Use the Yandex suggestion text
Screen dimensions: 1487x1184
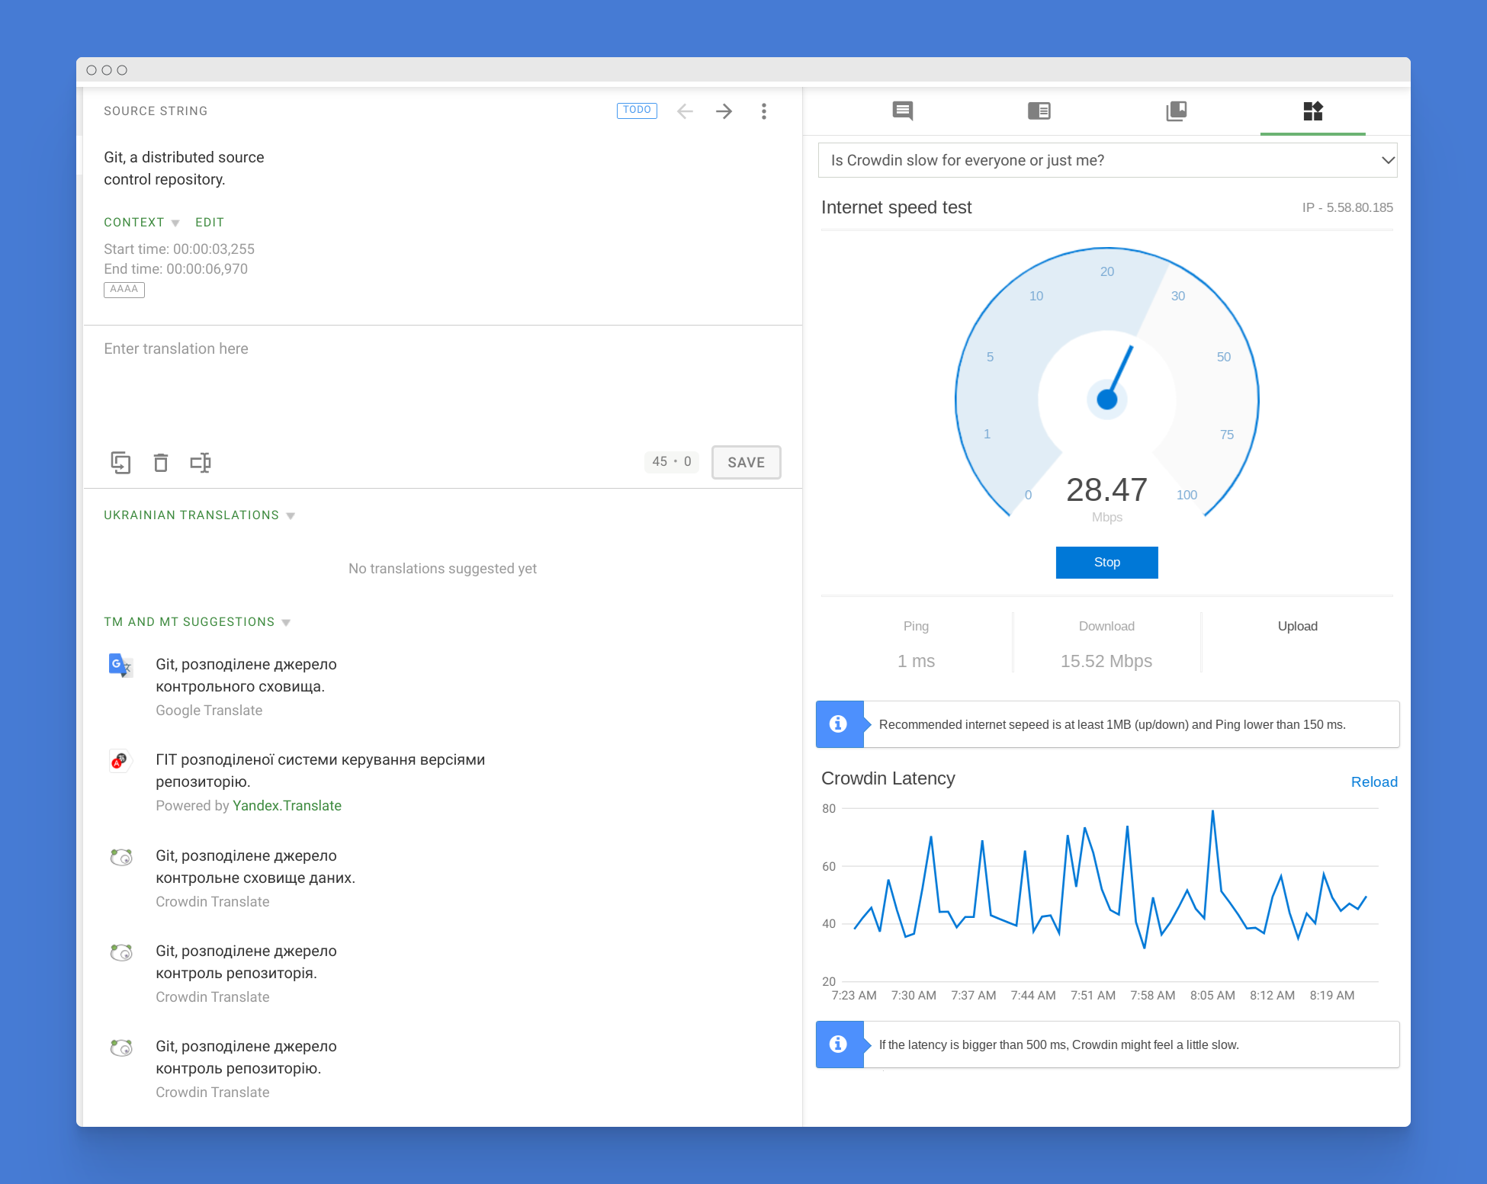(x=320, y=771)
